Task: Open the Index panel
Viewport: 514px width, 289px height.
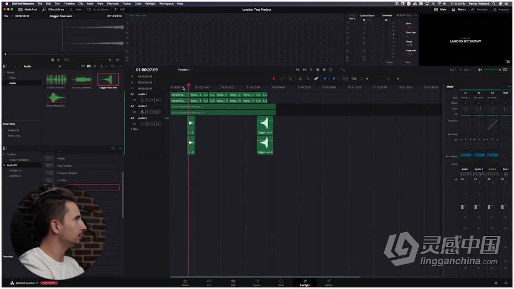Action: (x=76, y=9)
